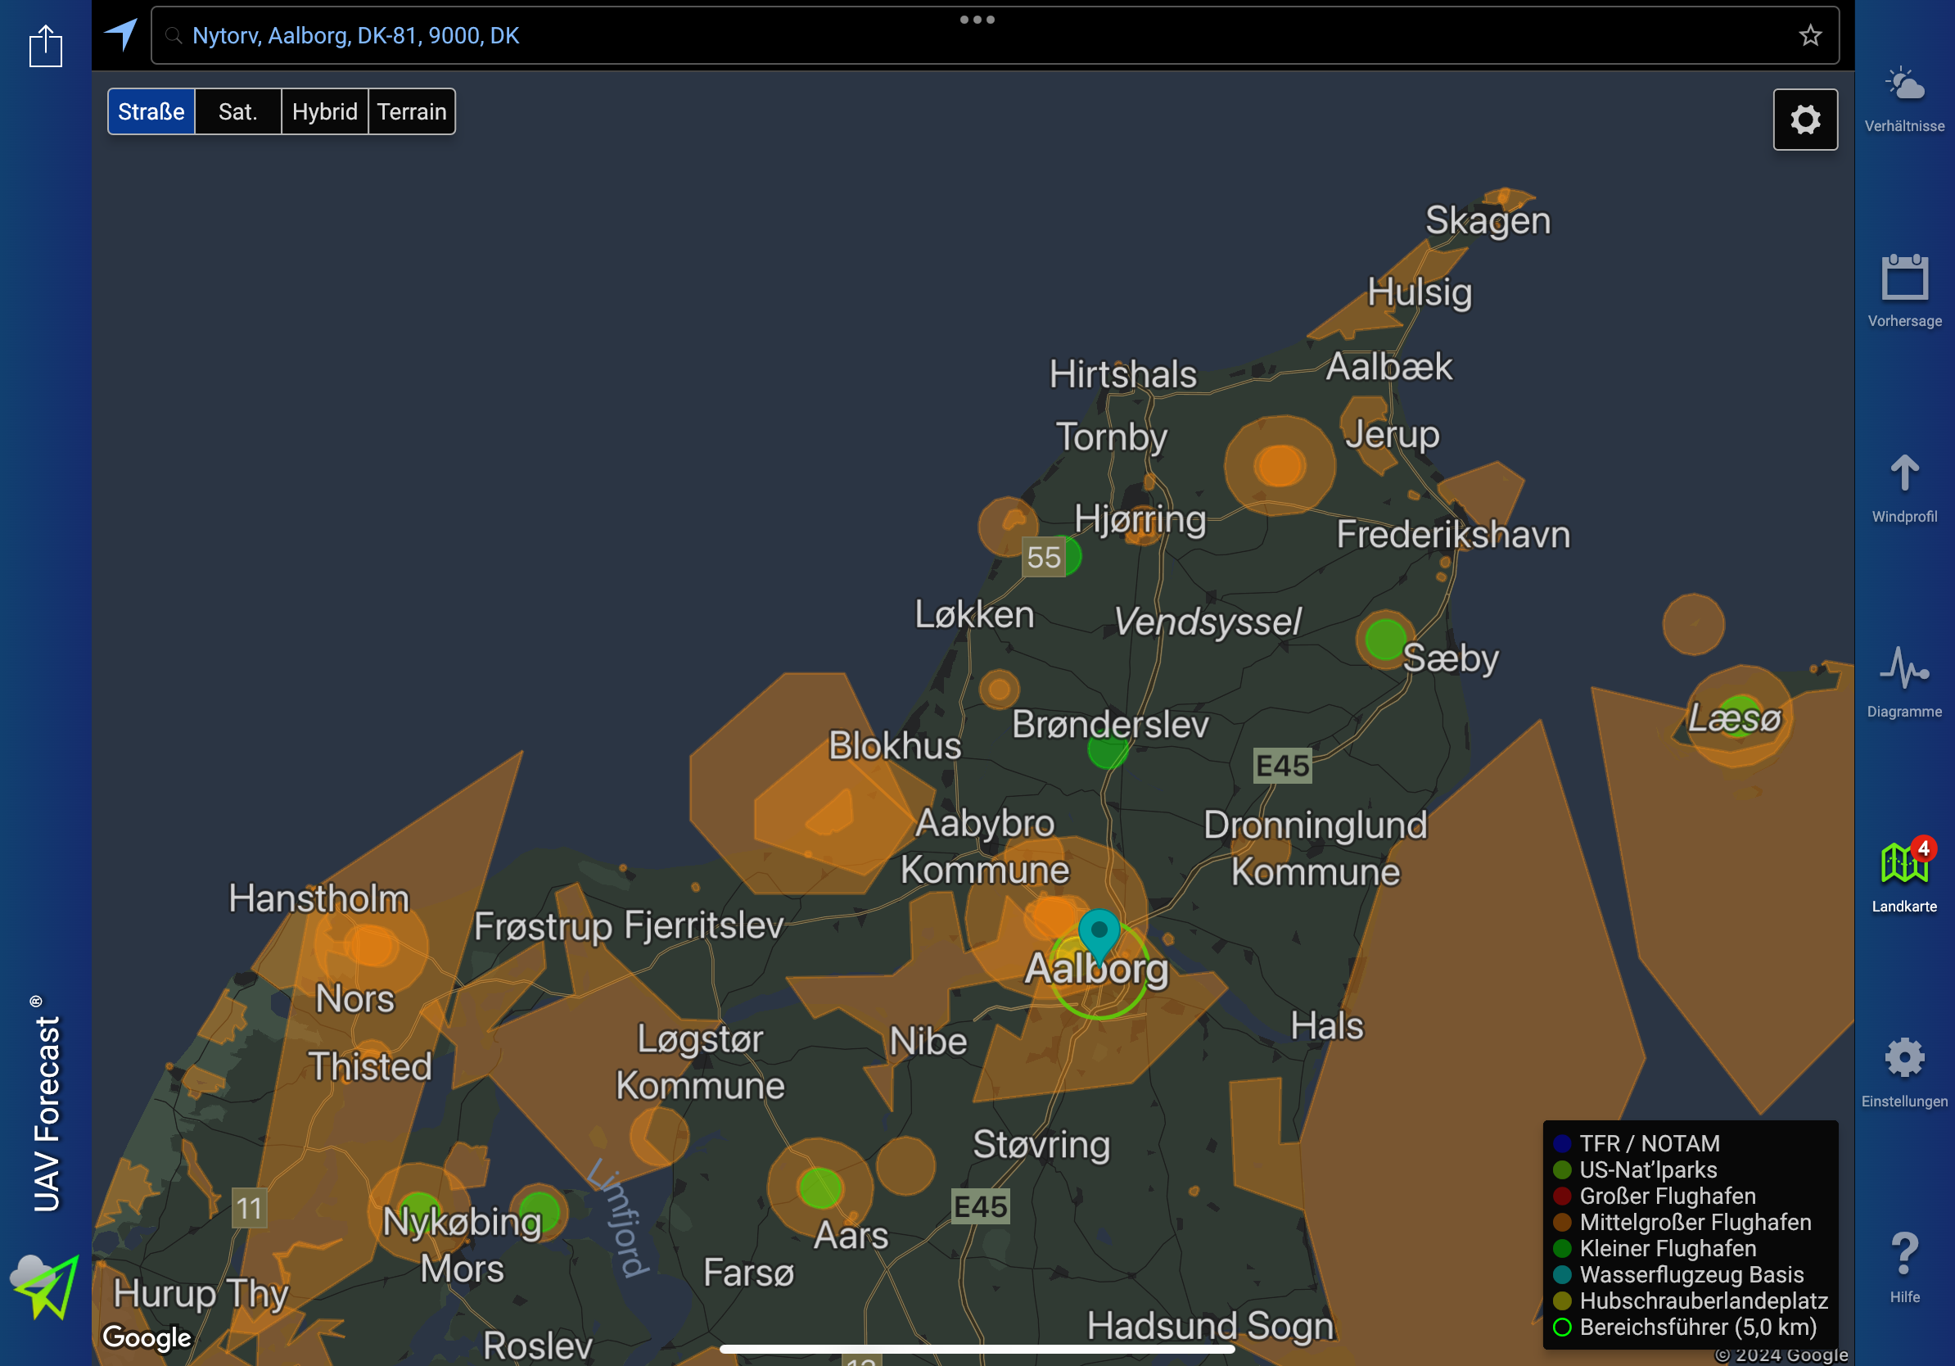Click the Hurup Thy map label

(201, 1294)
